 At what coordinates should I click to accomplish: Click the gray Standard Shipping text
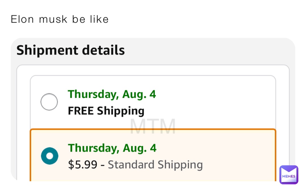click(155, 164)
